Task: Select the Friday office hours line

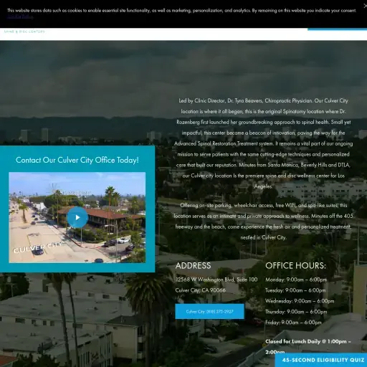Action: (293, 323)
